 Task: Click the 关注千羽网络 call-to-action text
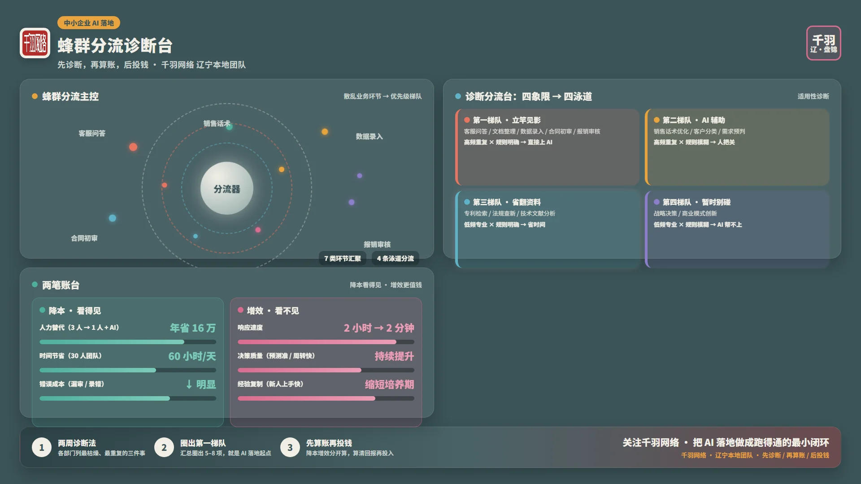[726, 443]
